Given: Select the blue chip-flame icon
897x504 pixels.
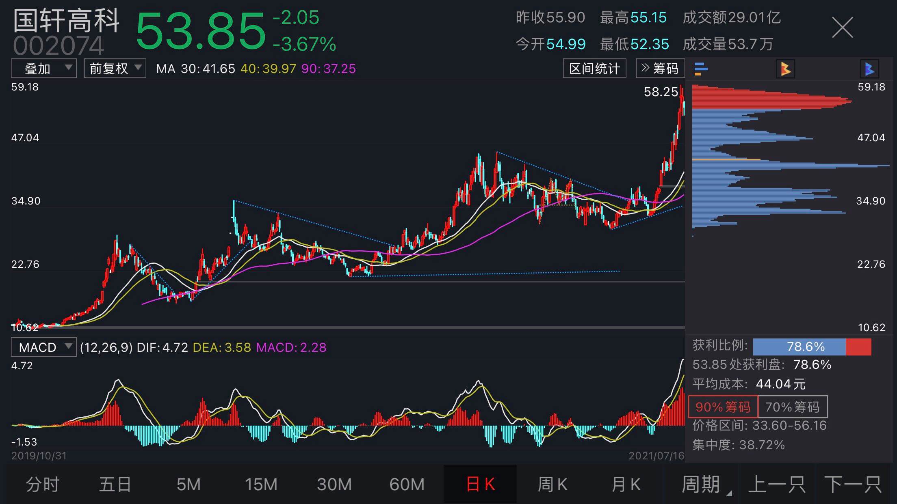Looking at the screenshot, I should pos(869,69).
